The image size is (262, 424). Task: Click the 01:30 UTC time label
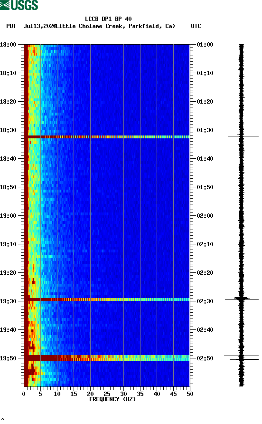pyautogui.click(x=205, y=130)
